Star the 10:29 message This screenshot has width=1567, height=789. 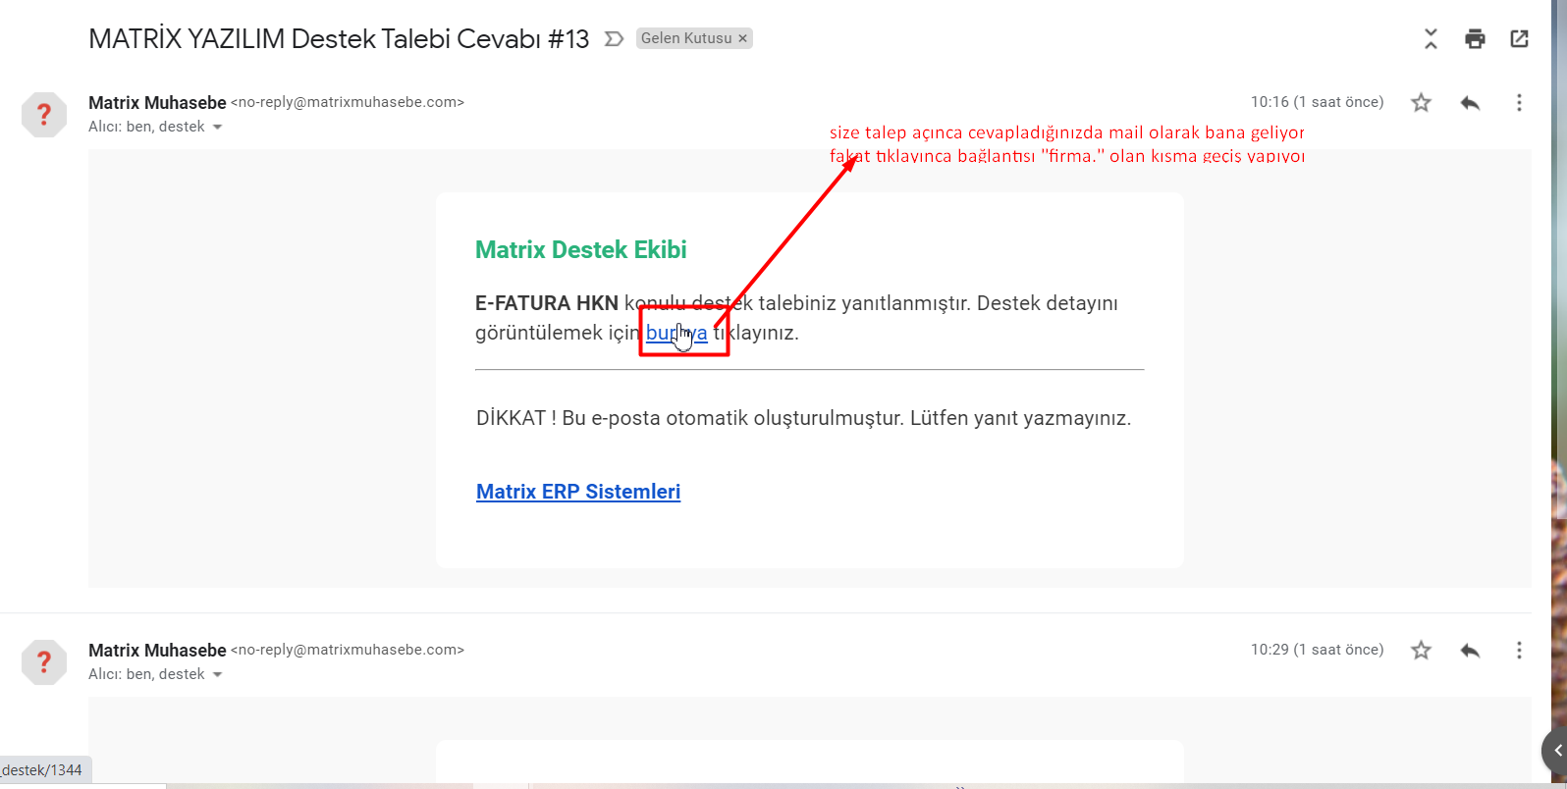pyautogui.click(x=1421, y=651)
